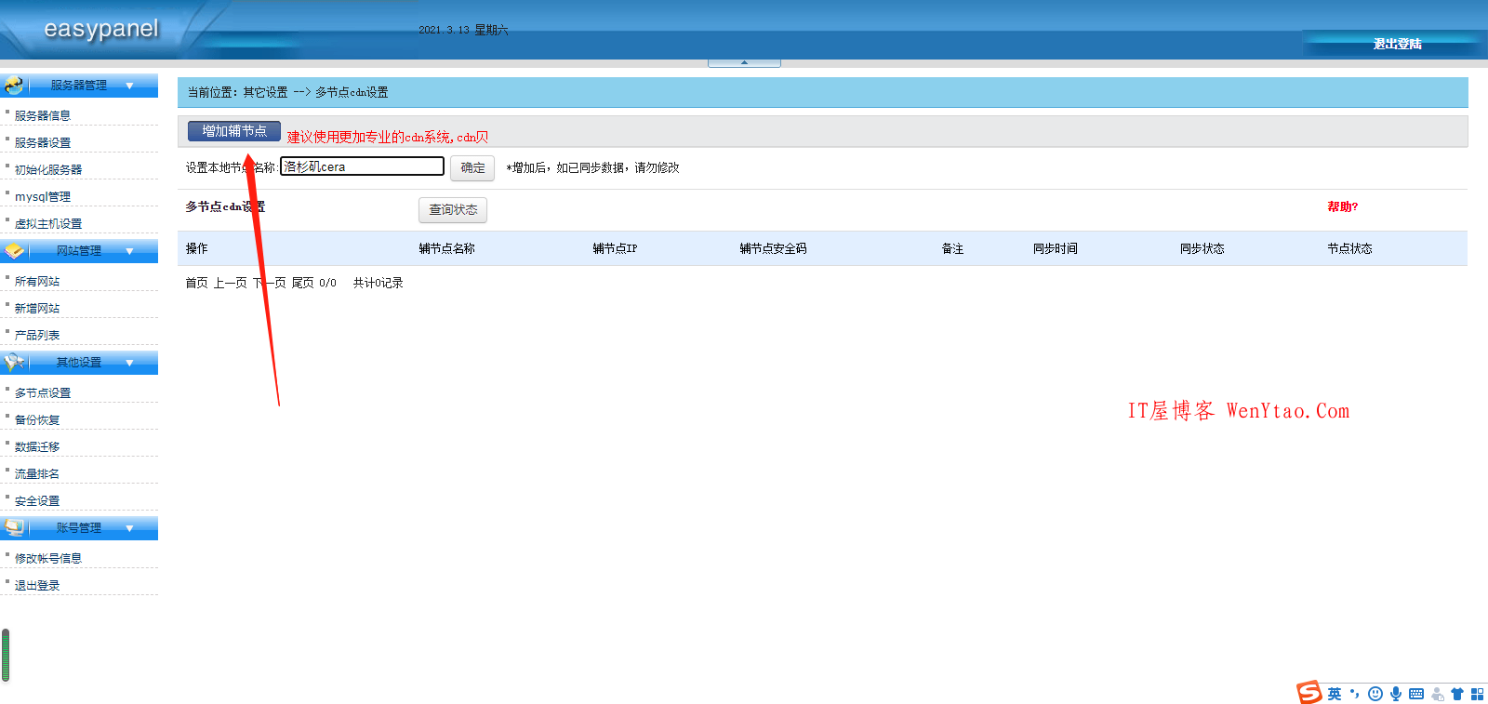Open mysql管理 in sidebar

(x=43, y=197)
